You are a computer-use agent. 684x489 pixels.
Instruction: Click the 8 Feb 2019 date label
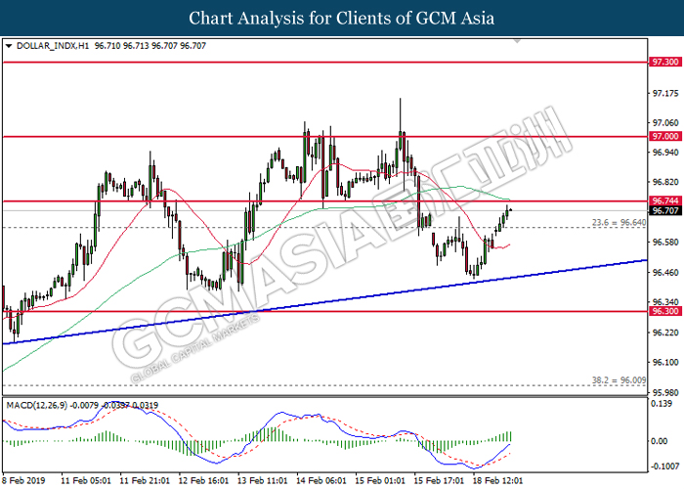[x=23, y=481]
